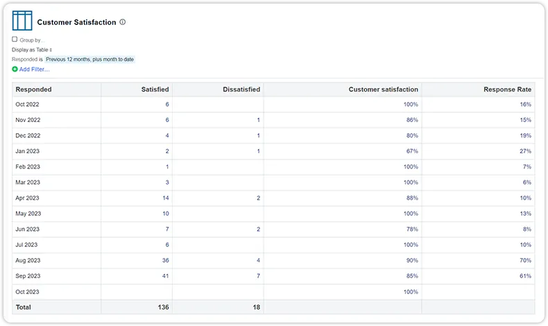Screen dimensions: 548x326
Task: Click the Customer Satisfaction report title
Action: tap(76, 22)
